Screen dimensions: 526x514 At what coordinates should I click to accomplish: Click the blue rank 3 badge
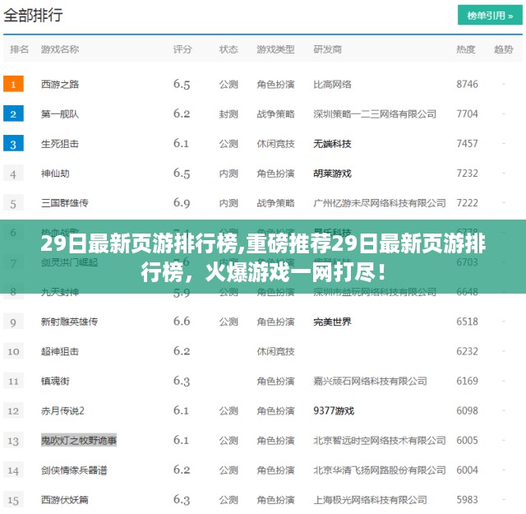14,143
